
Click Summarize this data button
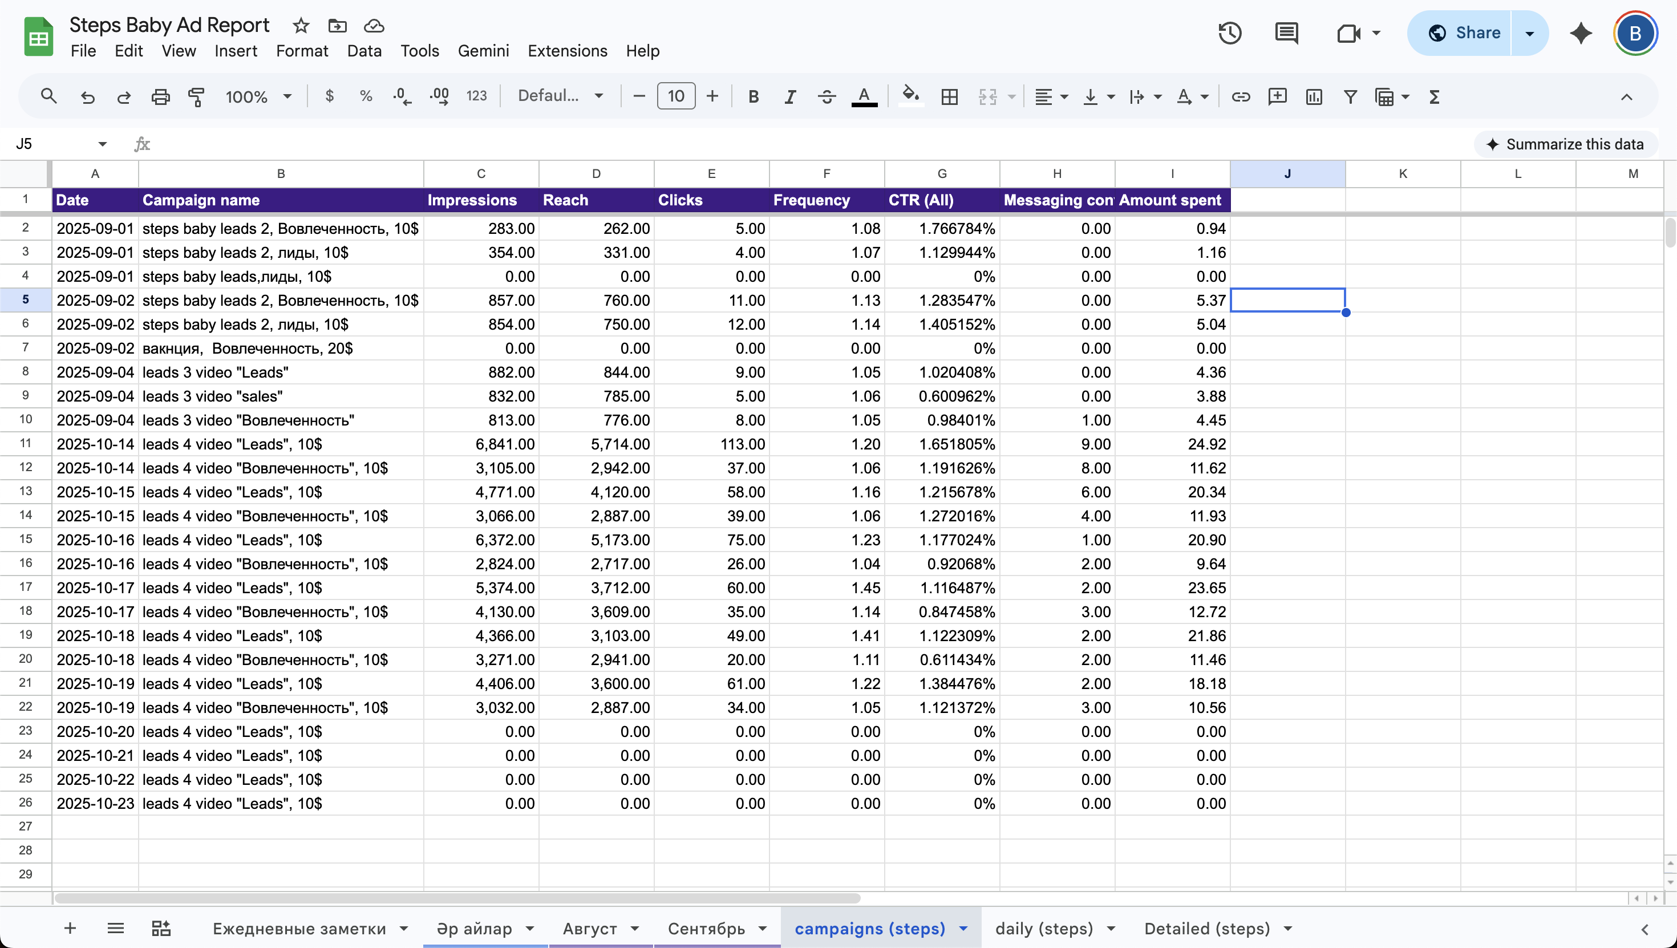click(1565, 144)
